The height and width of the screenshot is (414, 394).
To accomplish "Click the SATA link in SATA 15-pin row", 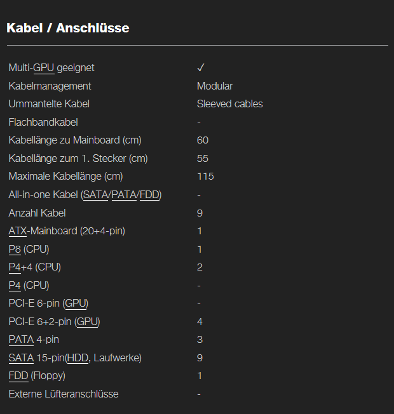I will [21, 358].
